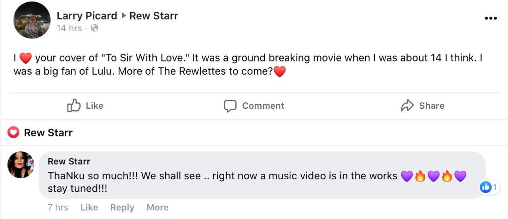Click the Comment speech bubble icon
Screen dimensions: 508x219
230,106
